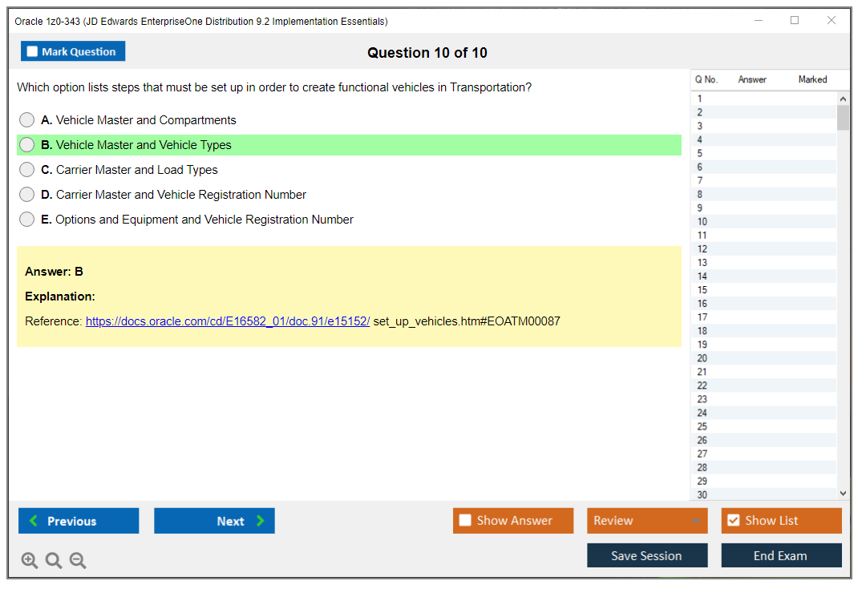Select question row 27 in the list
Image resolution: width=862 pixels, height=589 pixels.
[763, 454]
